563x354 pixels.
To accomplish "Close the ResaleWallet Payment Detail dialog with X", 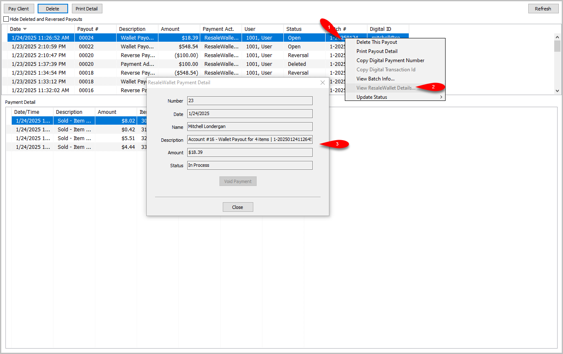I will coord(322,83).
